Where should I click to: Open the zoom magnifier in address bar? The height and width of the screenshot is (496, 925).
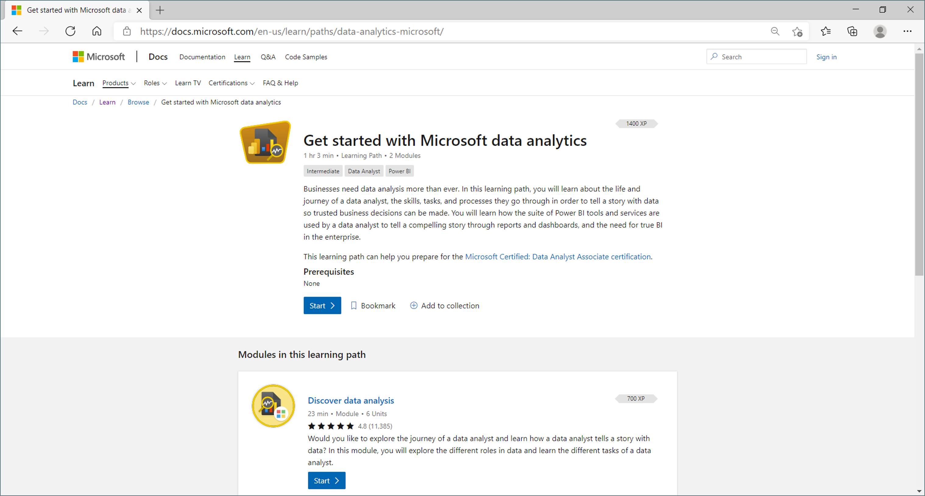click(x=775, y=31)
